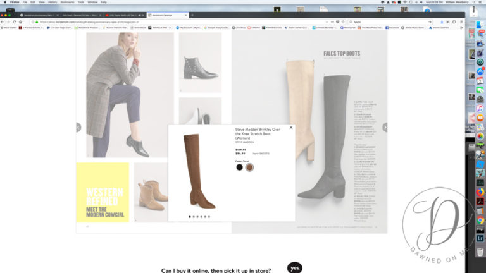The height and width of the screenshot is (273, 486).
Task: Click the brown over-the-knee boot image
Action: click(x=199, y=171)
